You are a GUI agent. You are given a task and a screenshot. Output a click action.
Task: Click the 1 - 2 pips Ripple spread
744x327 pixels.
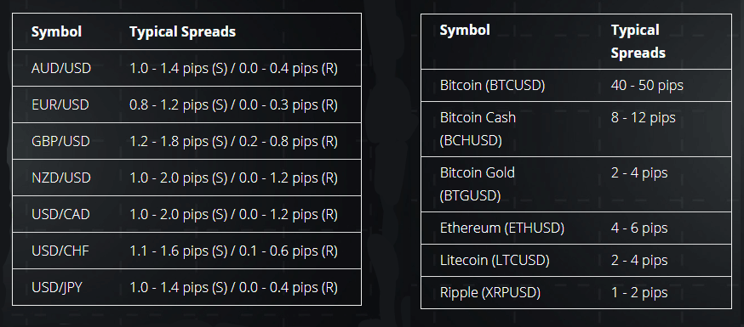click(639, 292)
